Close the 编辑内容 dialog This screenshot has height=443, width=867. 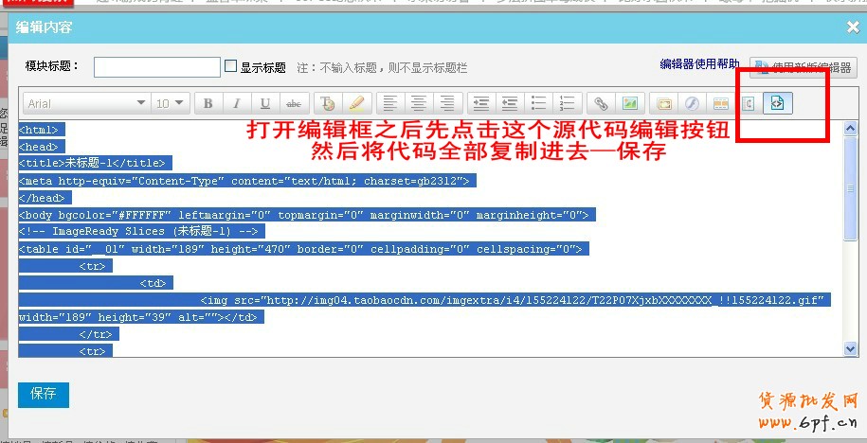pyautogui.click(x=852, y=27)
